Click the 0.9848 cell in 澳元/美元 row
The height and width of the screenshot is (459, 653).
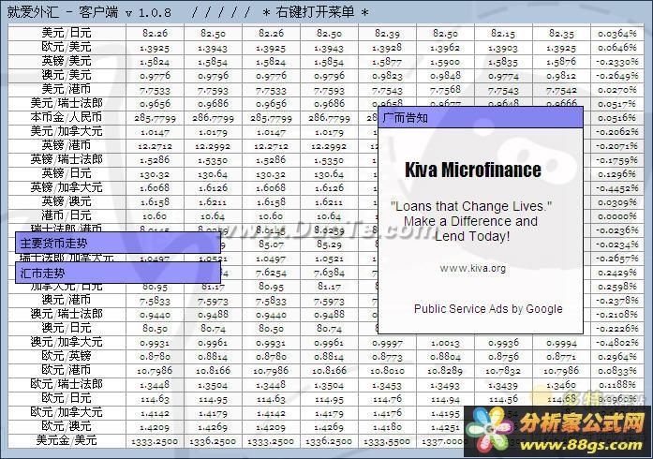pyautogui.click(x=445, y=76)
